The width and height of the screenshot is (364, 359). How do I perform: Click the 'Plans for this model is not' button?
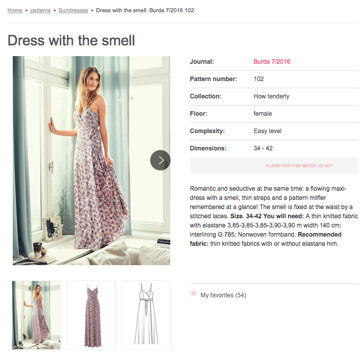tap(299, 166)
